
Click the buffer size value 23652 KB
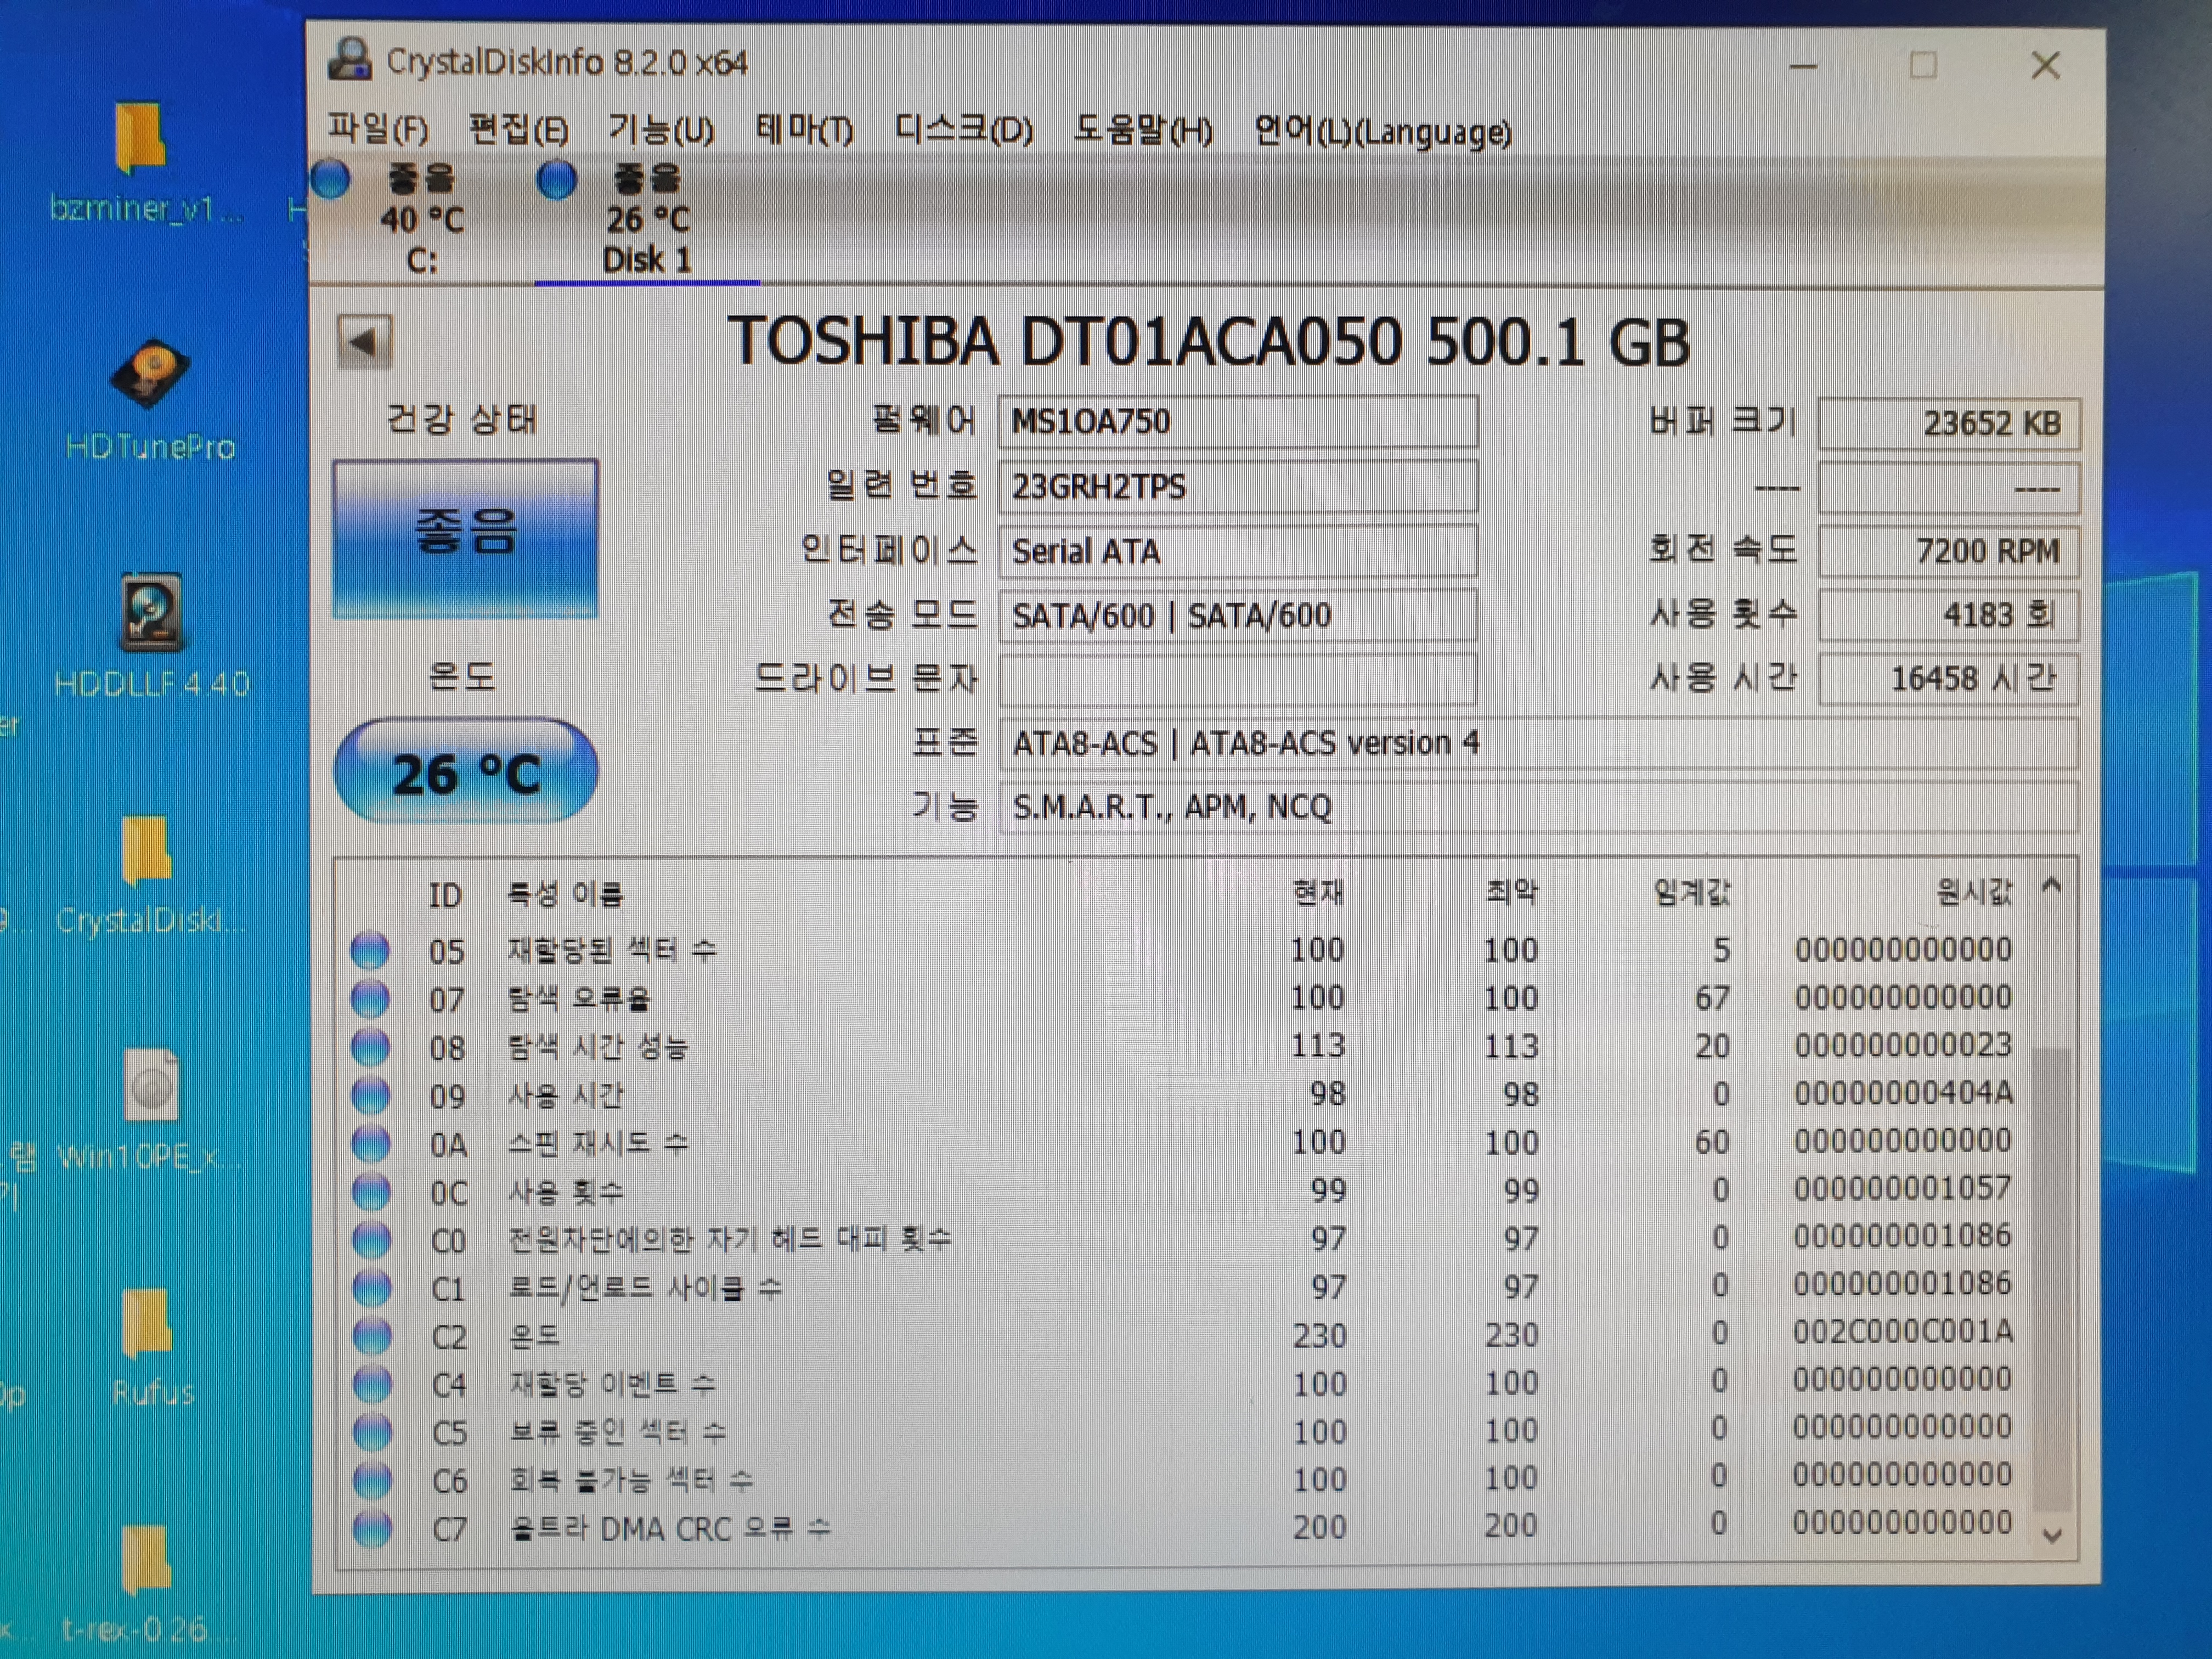pyautogui.click(x=1948, y=424)
